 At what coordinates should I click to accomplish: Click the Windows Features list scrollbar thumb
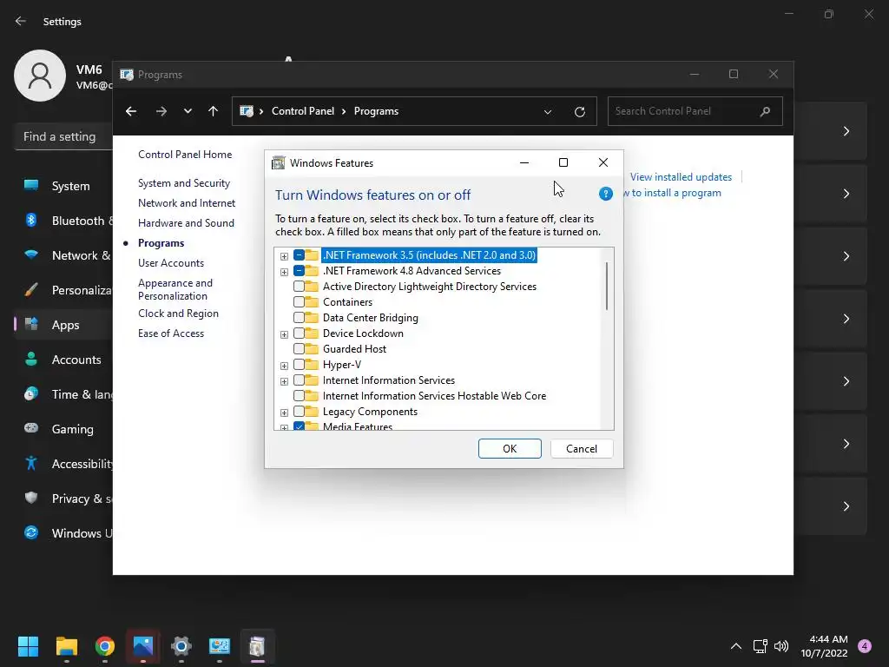tap(607, 286)
